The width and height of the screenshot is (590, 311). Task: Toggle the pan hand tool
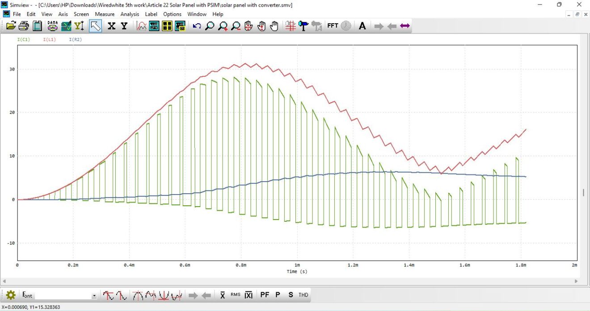(x=274, y=25)
